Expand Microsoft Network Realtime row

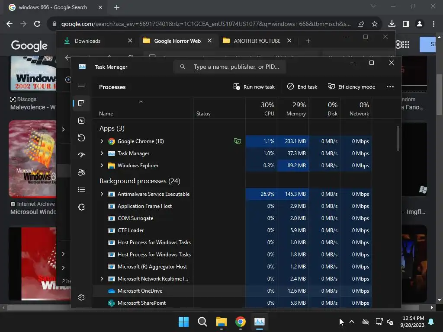pos(102,279)
